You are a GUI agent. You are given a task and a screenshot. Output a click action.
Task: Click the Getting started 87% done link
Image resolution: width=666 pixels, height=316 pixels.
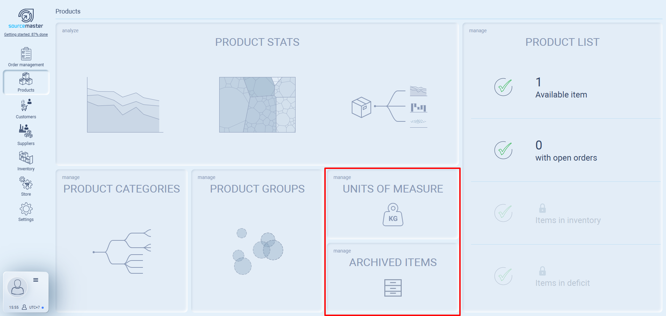click(26, 34)
